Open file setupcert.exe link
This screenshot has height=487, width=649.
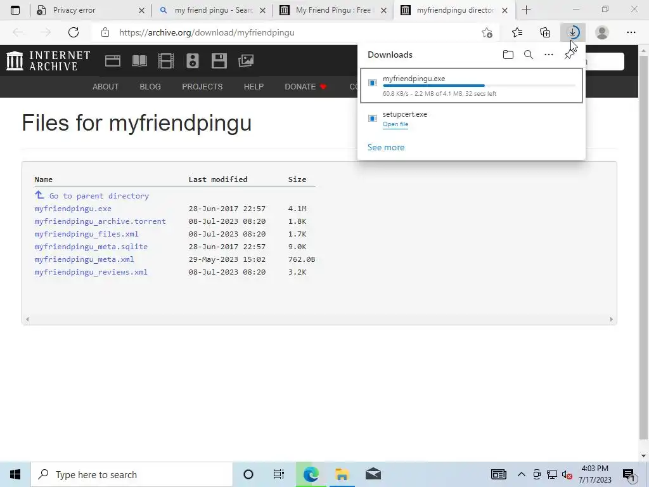point(395,124)
